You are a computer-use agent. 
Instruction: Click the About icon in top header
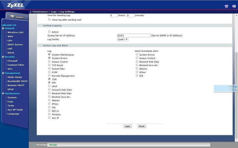[x=226, y=6]
